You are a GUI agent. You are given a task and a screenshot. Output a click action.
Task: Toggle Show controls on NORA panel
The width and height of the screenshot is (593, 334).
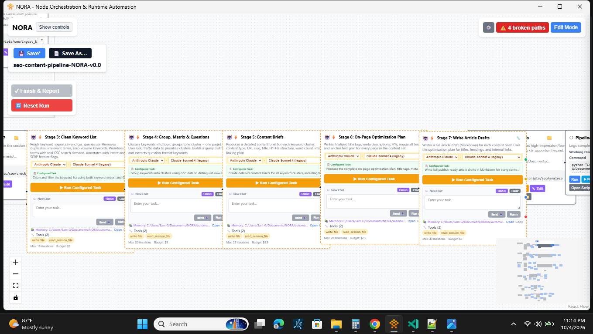pyautogui.click(x=54, y=27)
